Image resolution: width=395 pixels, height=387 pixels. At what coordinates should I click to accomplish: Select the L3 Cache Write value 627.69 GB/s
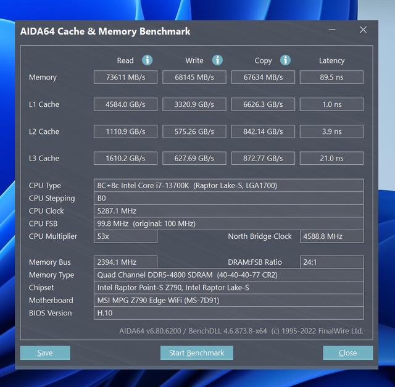click(x=194, y=158)
